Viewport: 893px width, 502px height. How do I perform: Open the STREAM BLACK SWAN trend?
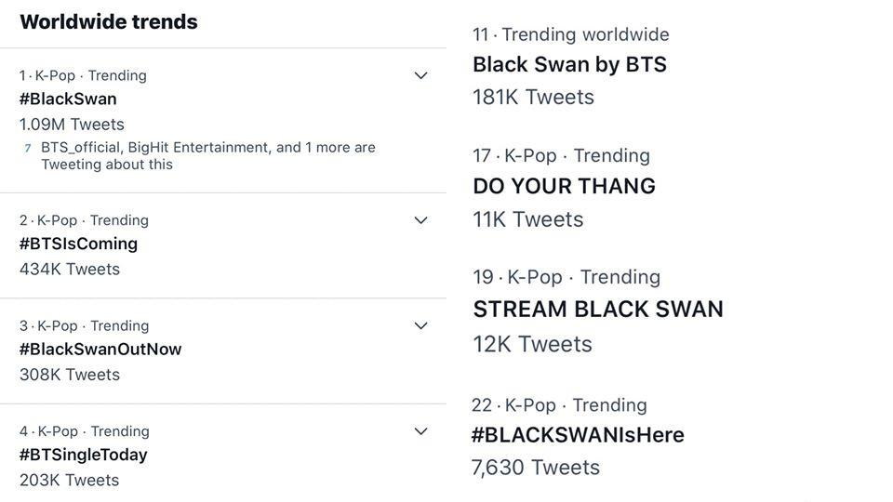tap(597, 310)
